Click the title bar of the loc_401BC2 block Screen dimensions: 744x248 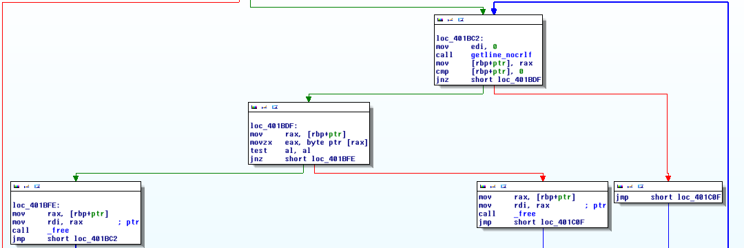click(x=488, y=20)
